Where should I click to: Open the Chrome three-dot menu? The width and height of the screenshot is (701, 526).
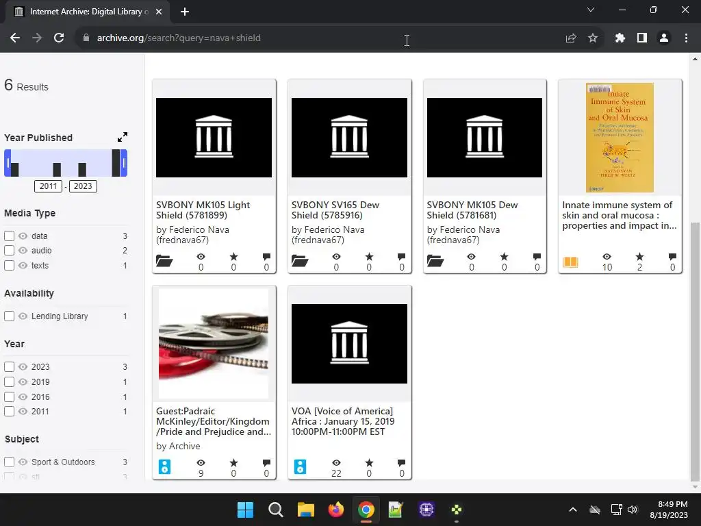point(686,38)
